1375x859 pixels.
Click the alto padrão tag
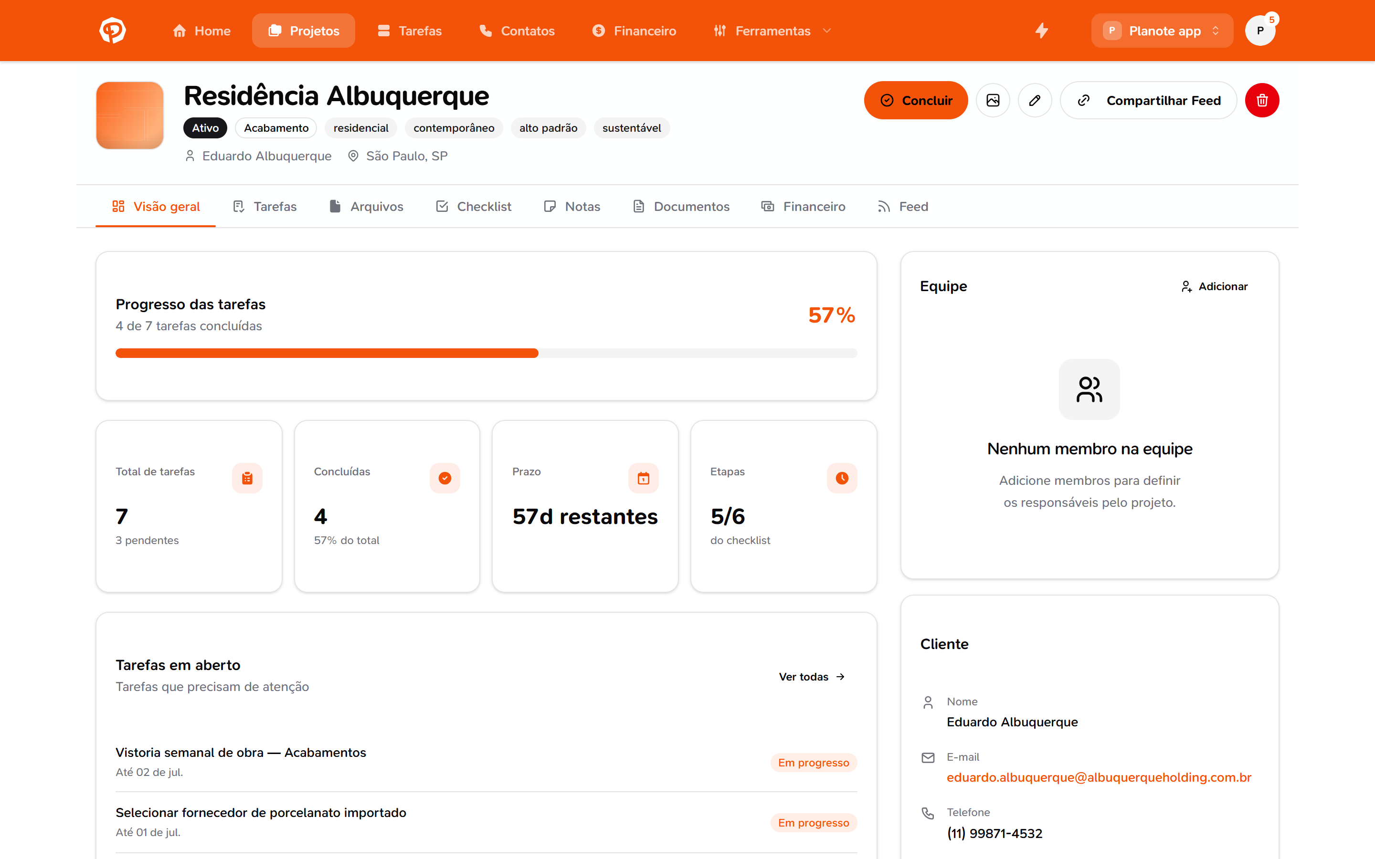pos(548,128)
